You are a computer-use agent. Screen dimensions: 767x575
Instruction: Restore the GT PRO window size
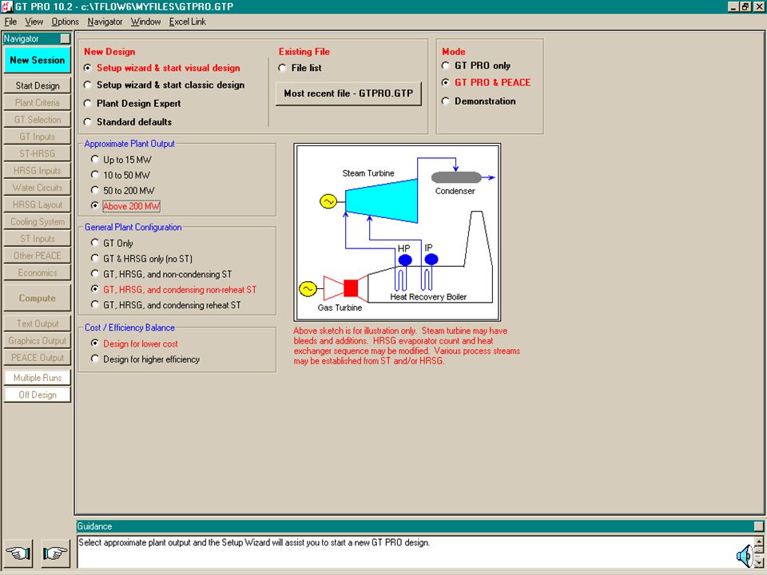[745, 6]
